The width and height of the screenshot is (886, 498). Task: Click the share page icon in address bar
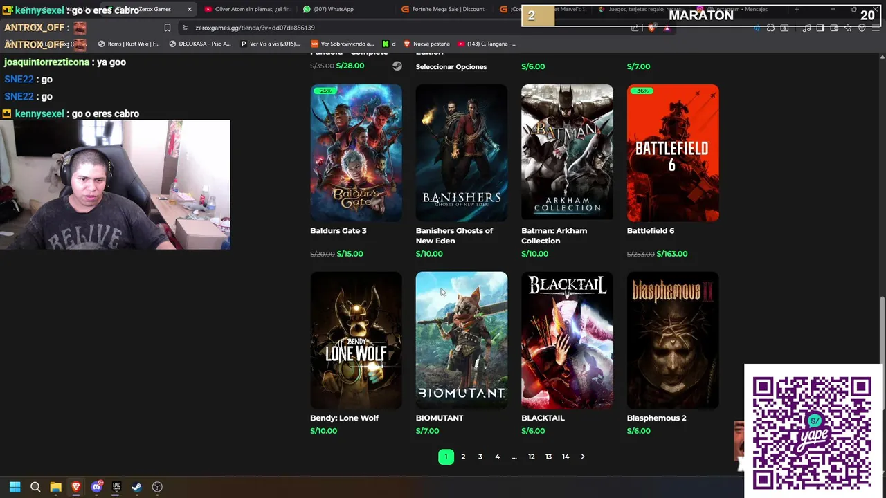click(x=635, y=28)
